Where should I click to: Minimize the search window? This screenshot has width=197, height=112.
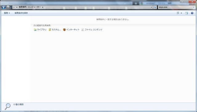[182, 2]
